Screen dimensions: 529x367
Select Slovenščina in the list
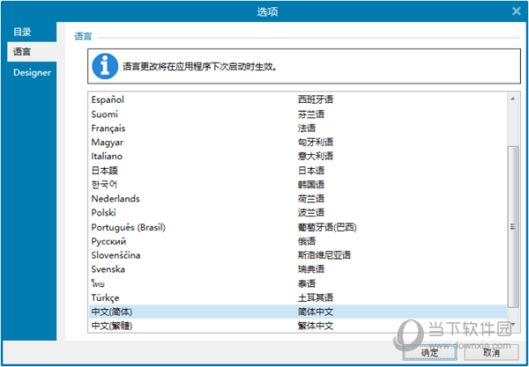[298, 255]
